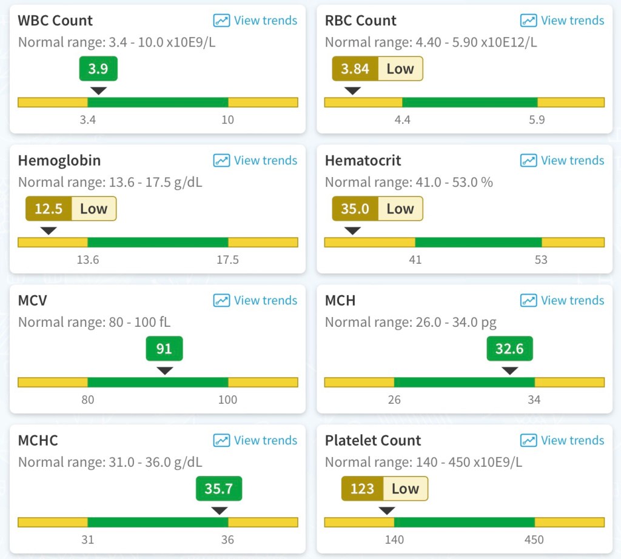Click the MCHC trend chart icon
The image size is (621, 559).
click(221, 441)
